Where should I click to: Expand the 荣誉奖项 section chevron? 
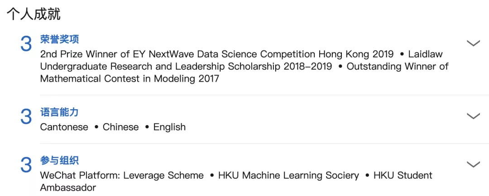(x=473, y=43)
